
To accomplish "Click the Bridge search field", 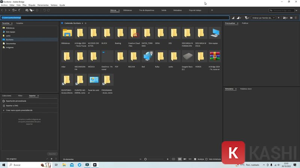I will [282, 10].
